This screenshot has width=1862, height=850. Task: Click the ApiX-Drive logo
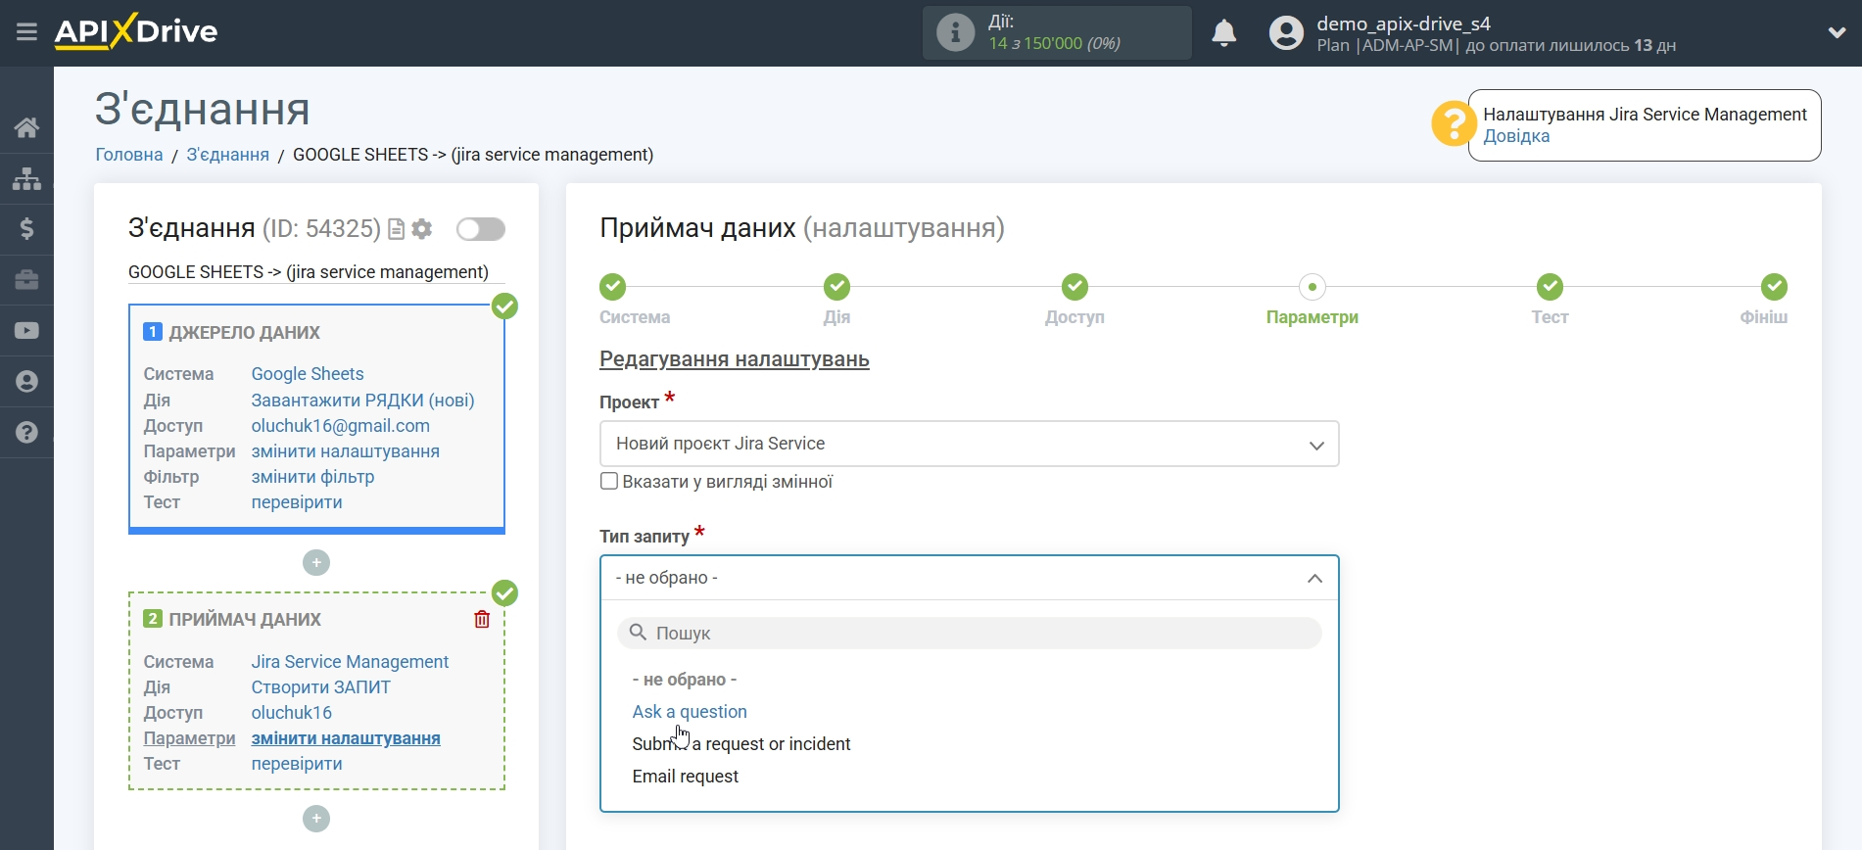click(x=136, y=31)
